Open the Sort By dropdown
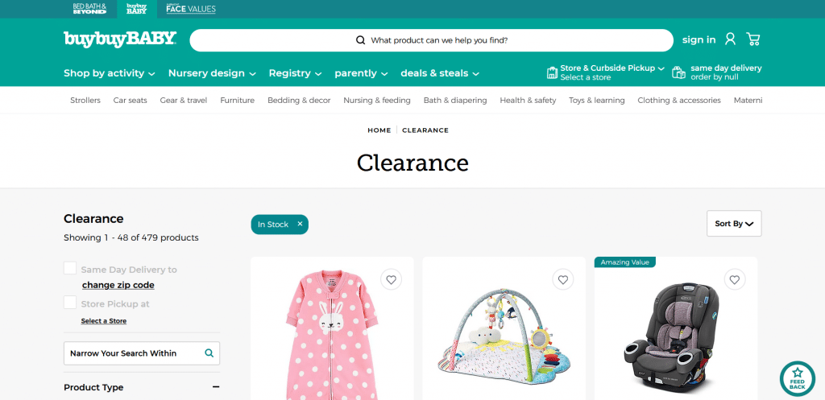Screen dimensions: 825x400 [734, 224]
